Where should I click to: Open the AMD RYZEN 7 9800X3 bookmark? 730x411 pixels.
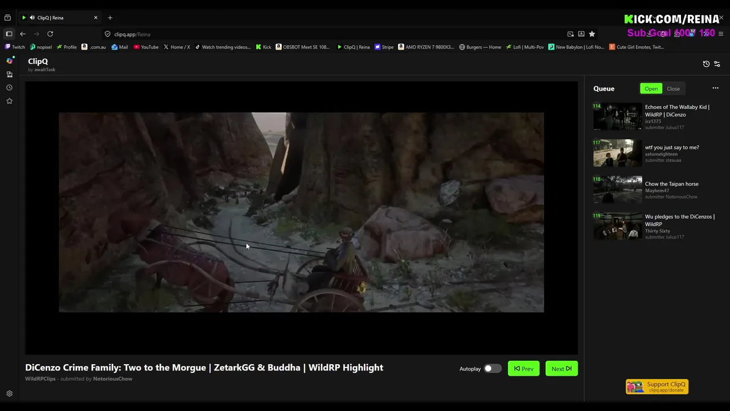pyautogui.click(x=426, y=47)
